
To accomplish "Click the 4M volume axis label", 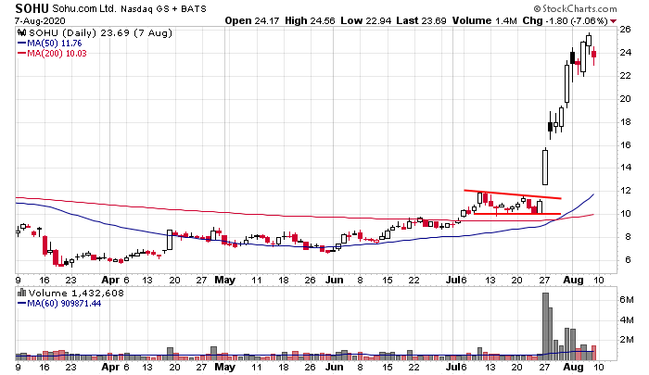I will click(x=627, y=319).
